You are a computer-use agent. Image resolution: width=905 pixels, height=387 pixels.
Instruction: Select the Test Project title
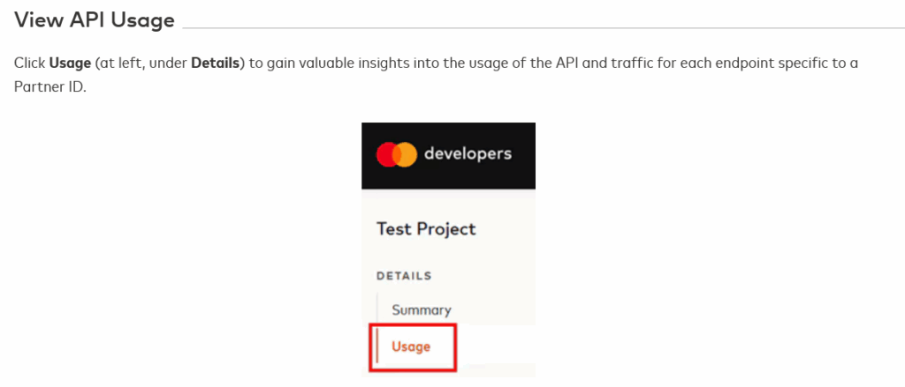[x=426, y=229]
